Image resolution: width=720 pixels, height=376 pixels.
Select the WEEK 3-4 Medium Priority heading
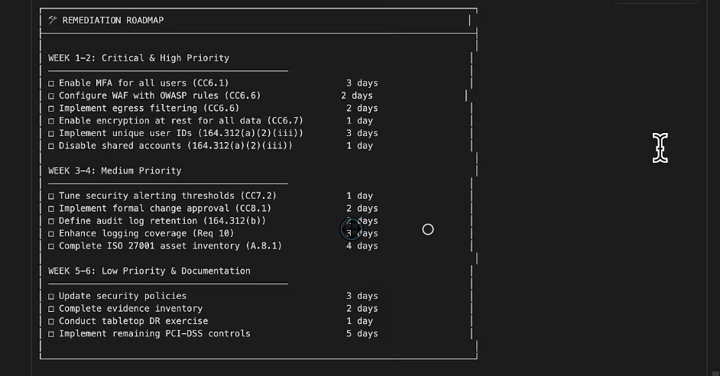(x=115, y=171)
